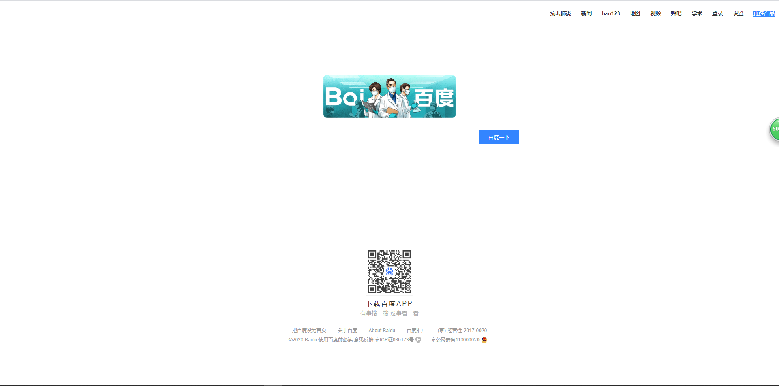Image resolution: width=779 pixels, height=386 pixels.
Task: Open 使用百度前必读 terms link
Action: click(336, 340)
